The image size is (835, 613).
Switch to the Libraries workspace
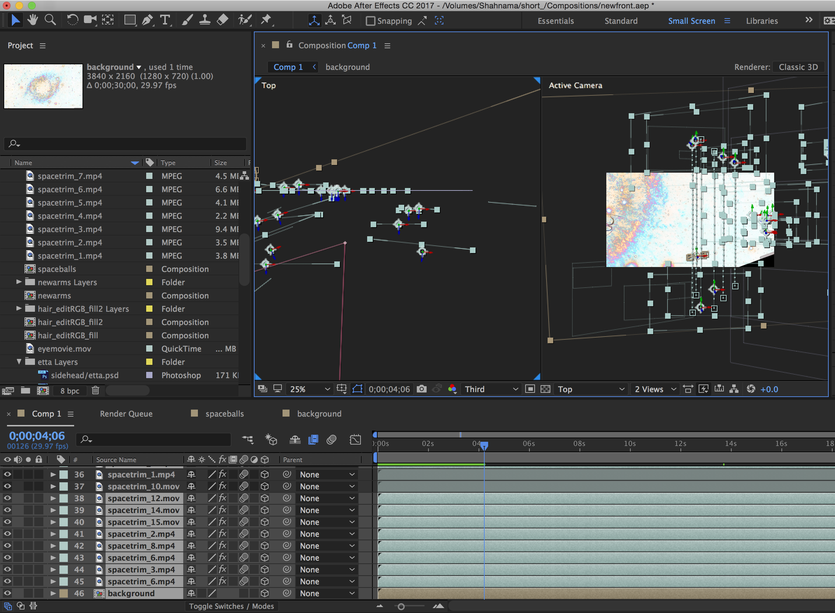pyautogui.click(x=762, y=21)
